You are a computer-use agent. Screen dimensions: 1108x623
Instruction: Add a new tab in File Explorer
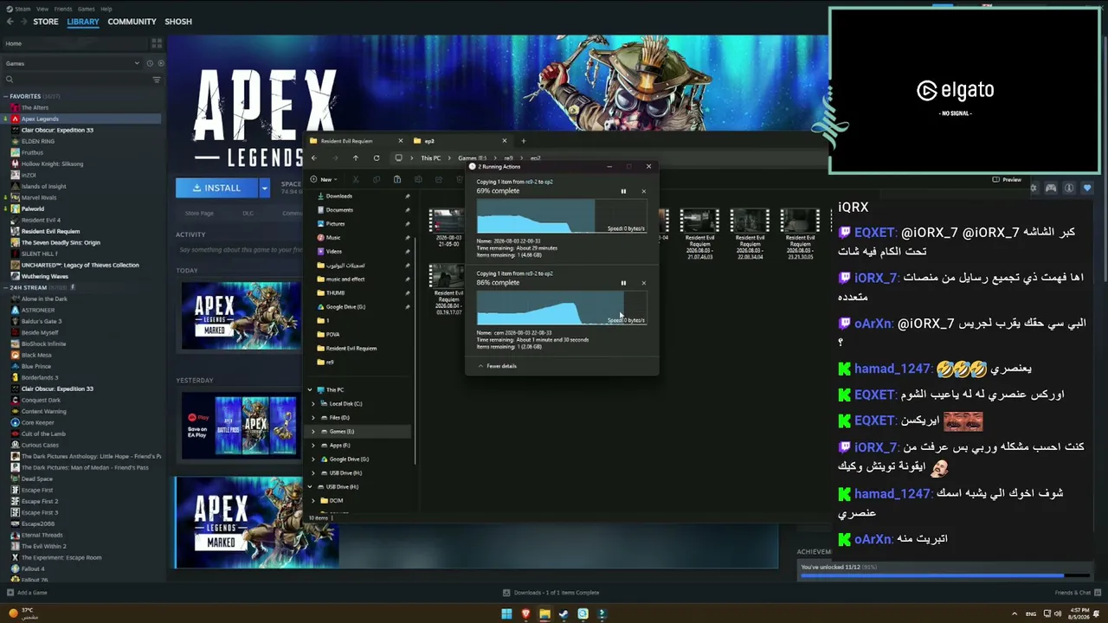tap(523, 141)
